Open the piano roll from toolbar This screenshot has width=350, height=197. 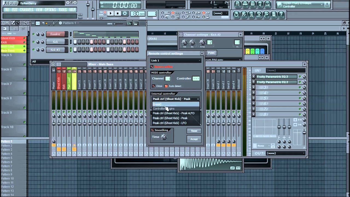tap(253, 4)
